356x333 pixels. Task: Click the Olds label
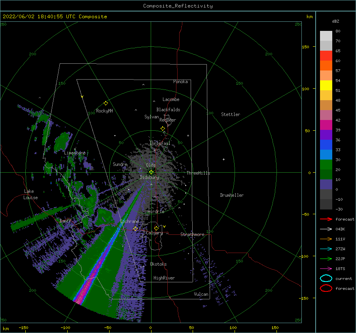(151, 165)
